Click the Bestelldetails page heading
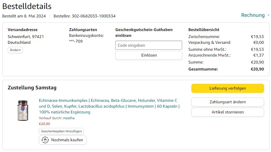Viewport: 271px width, 152px height. (27, 6)
